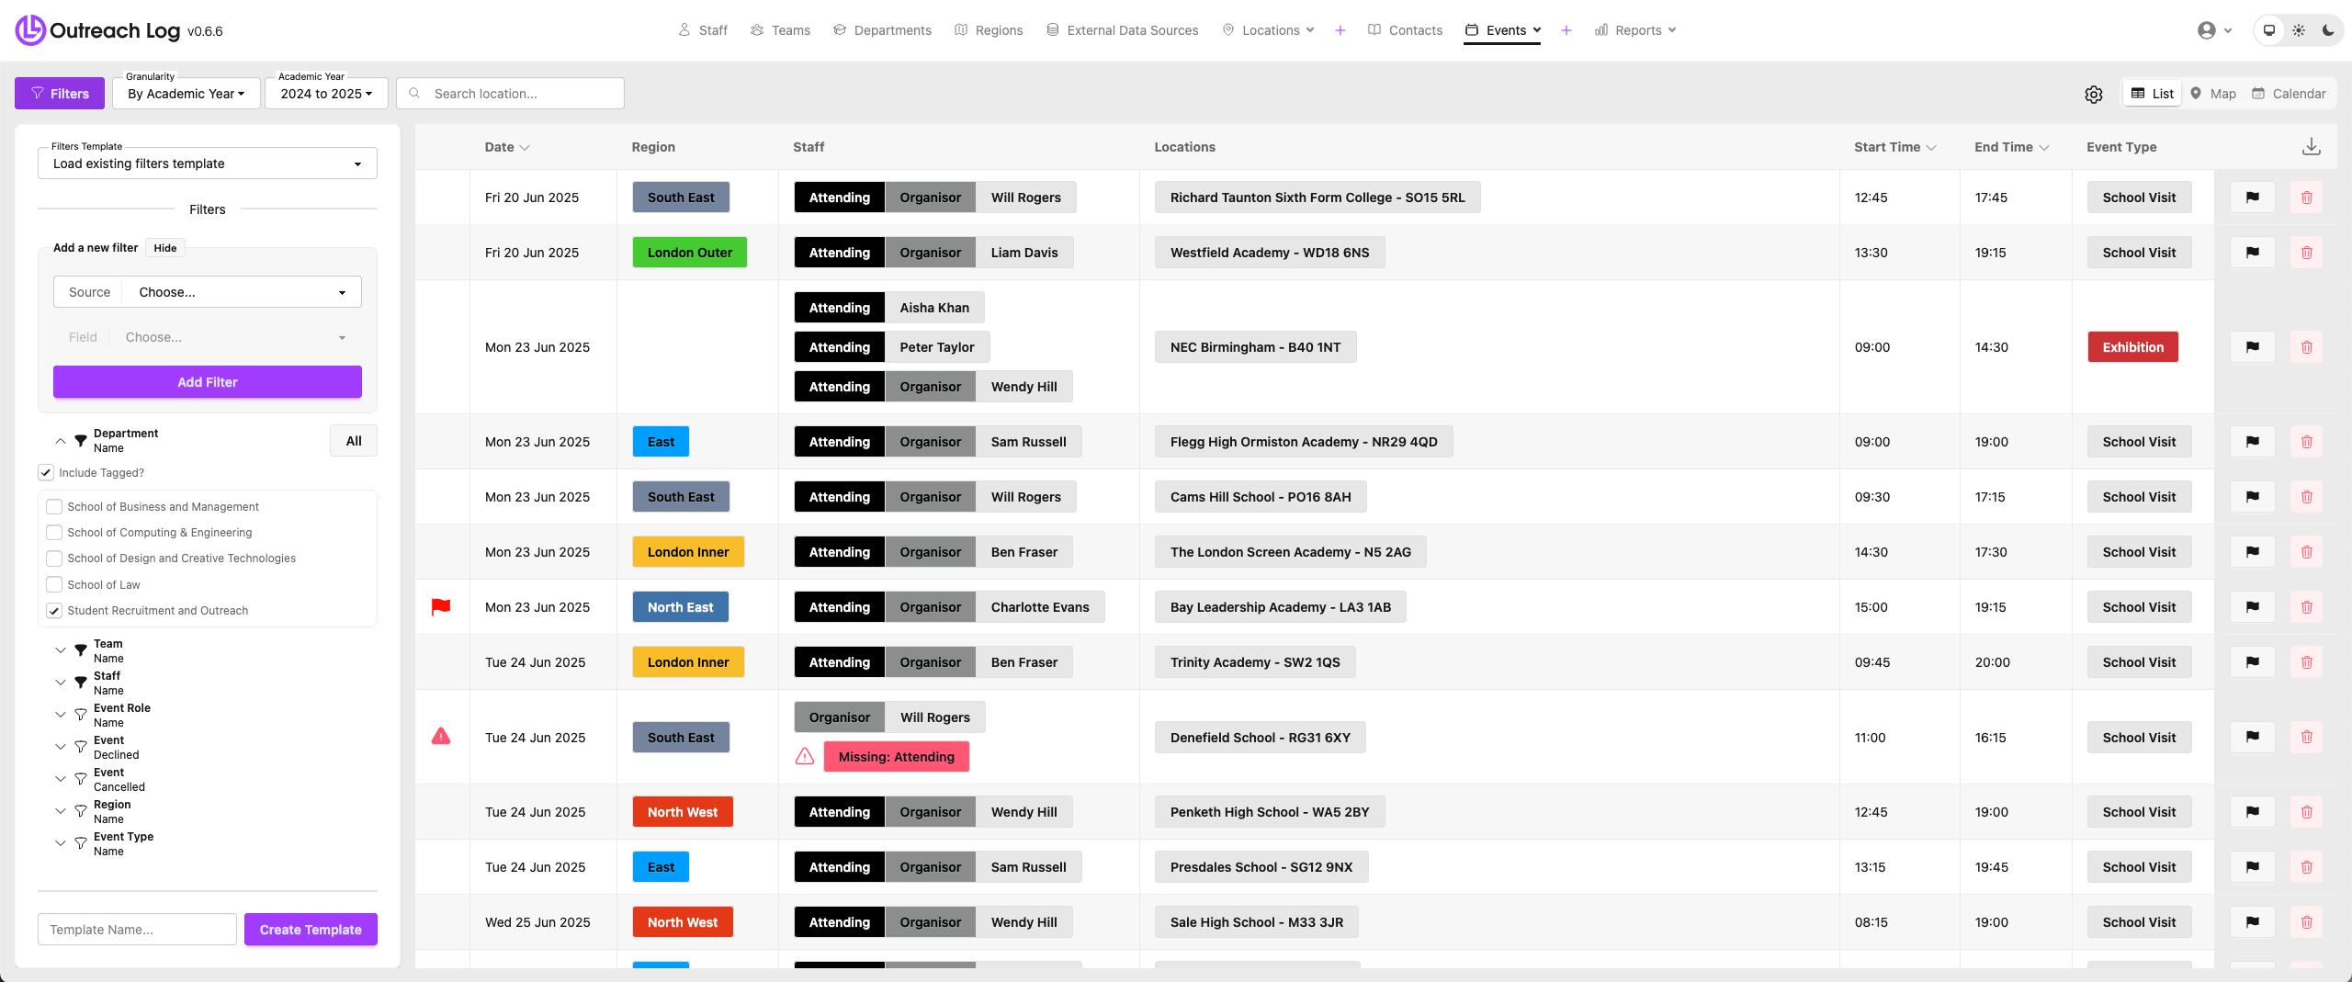Expand the Event Type Name filter

click(x=61, y=843)
